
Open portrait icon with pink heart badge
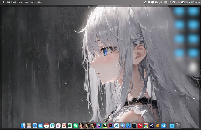(93, 126)
